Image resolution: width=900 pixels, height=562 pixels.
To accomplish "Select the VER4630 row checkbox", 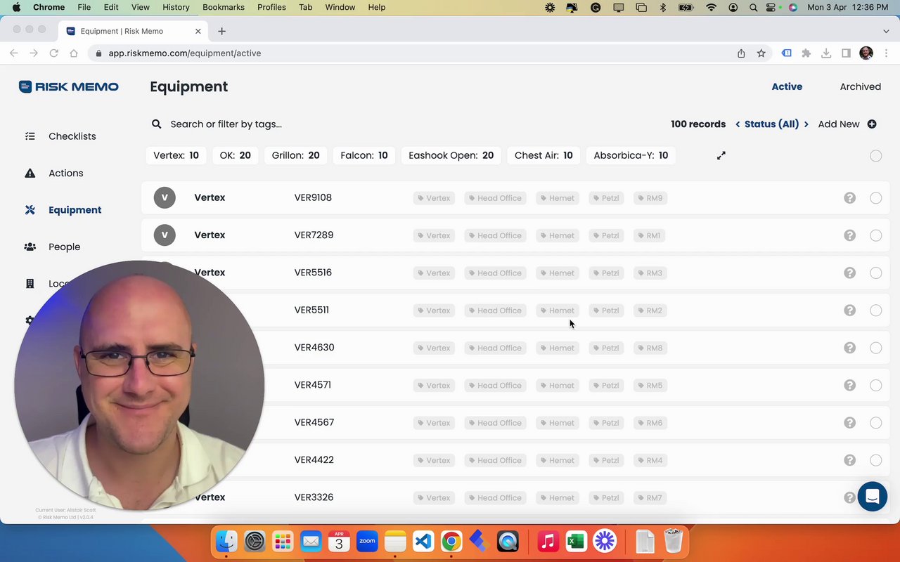I will click(875, 348).
